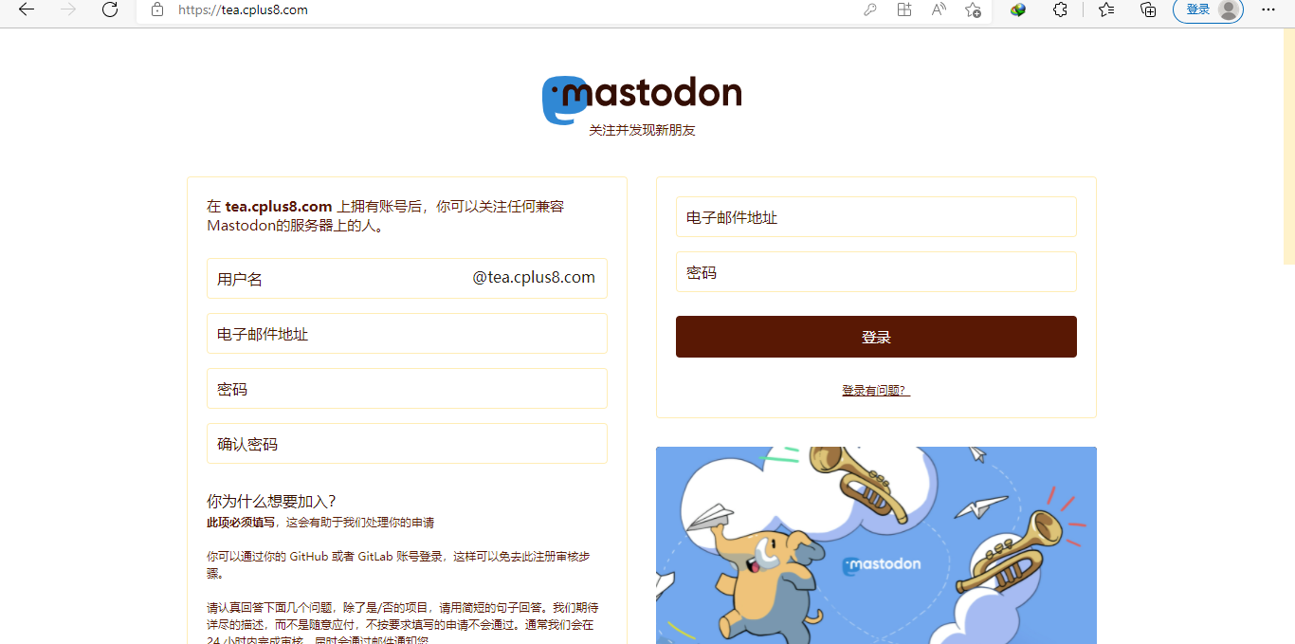Click the address bar URL tea.cplus8.com
This screenshot has width=1295, height=644.
coord(244,10)
